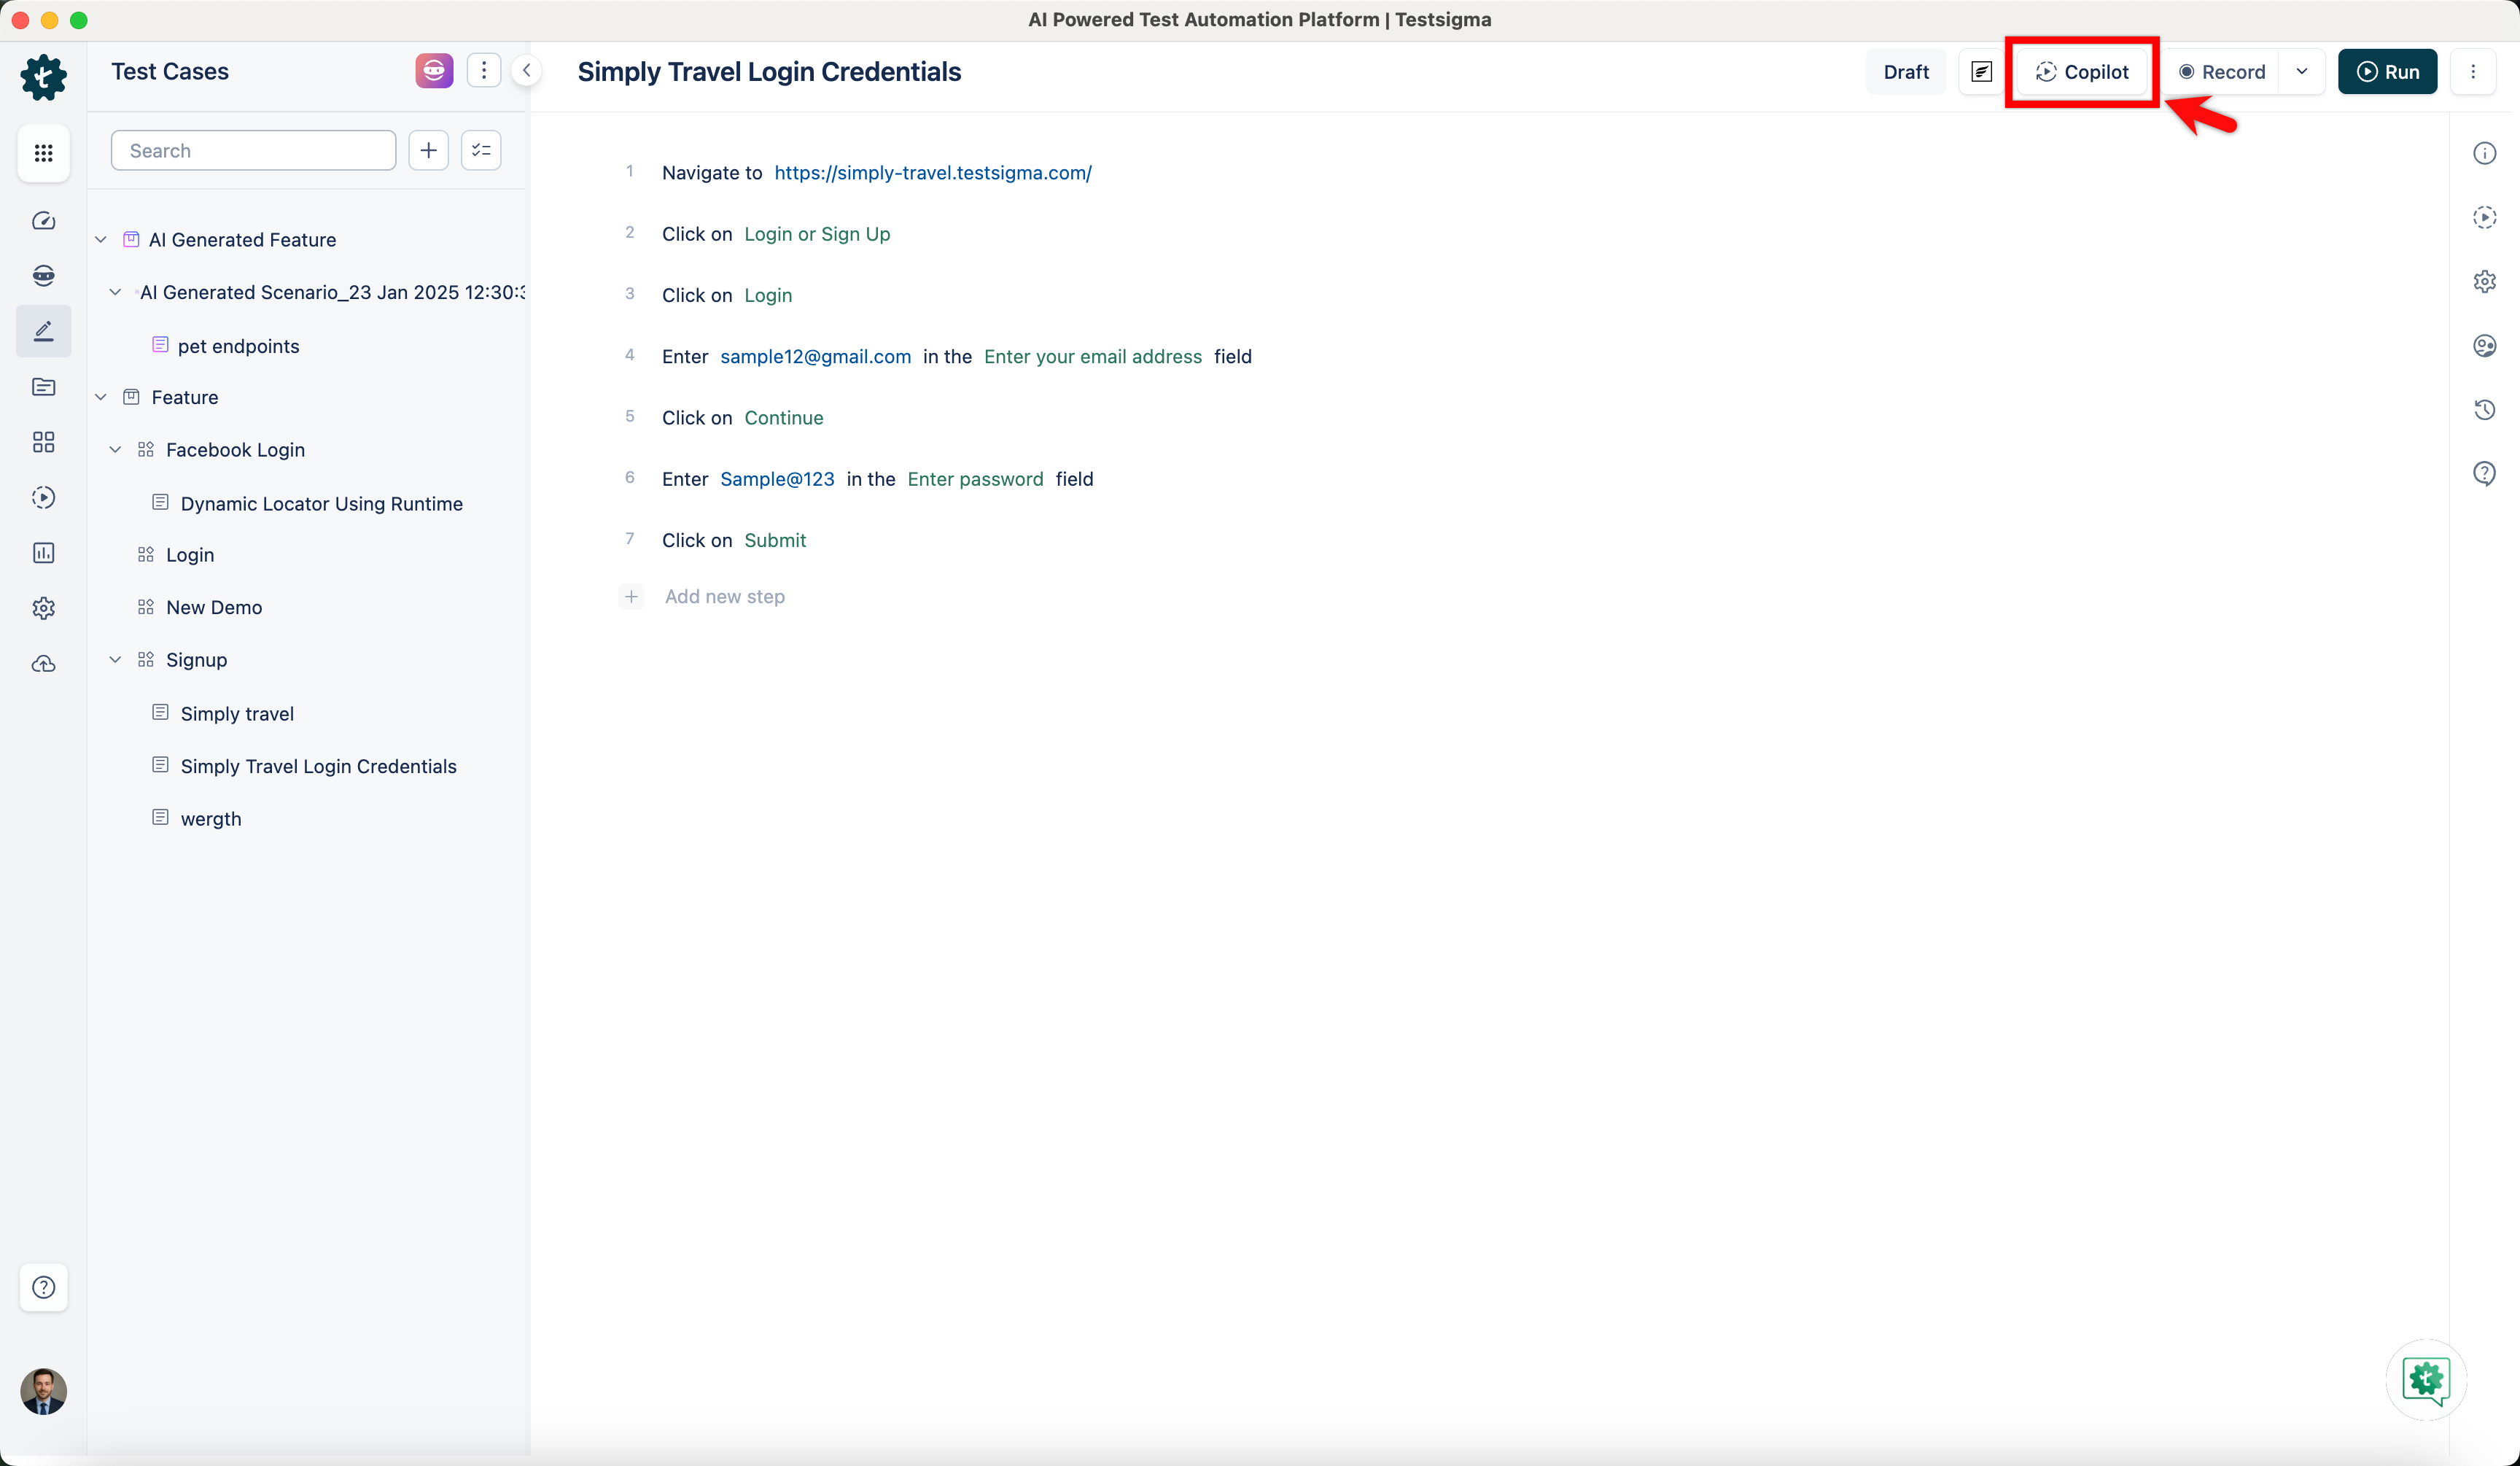
Task: Open the Record button dropdown chevron
Action: tap(2302, 71)
